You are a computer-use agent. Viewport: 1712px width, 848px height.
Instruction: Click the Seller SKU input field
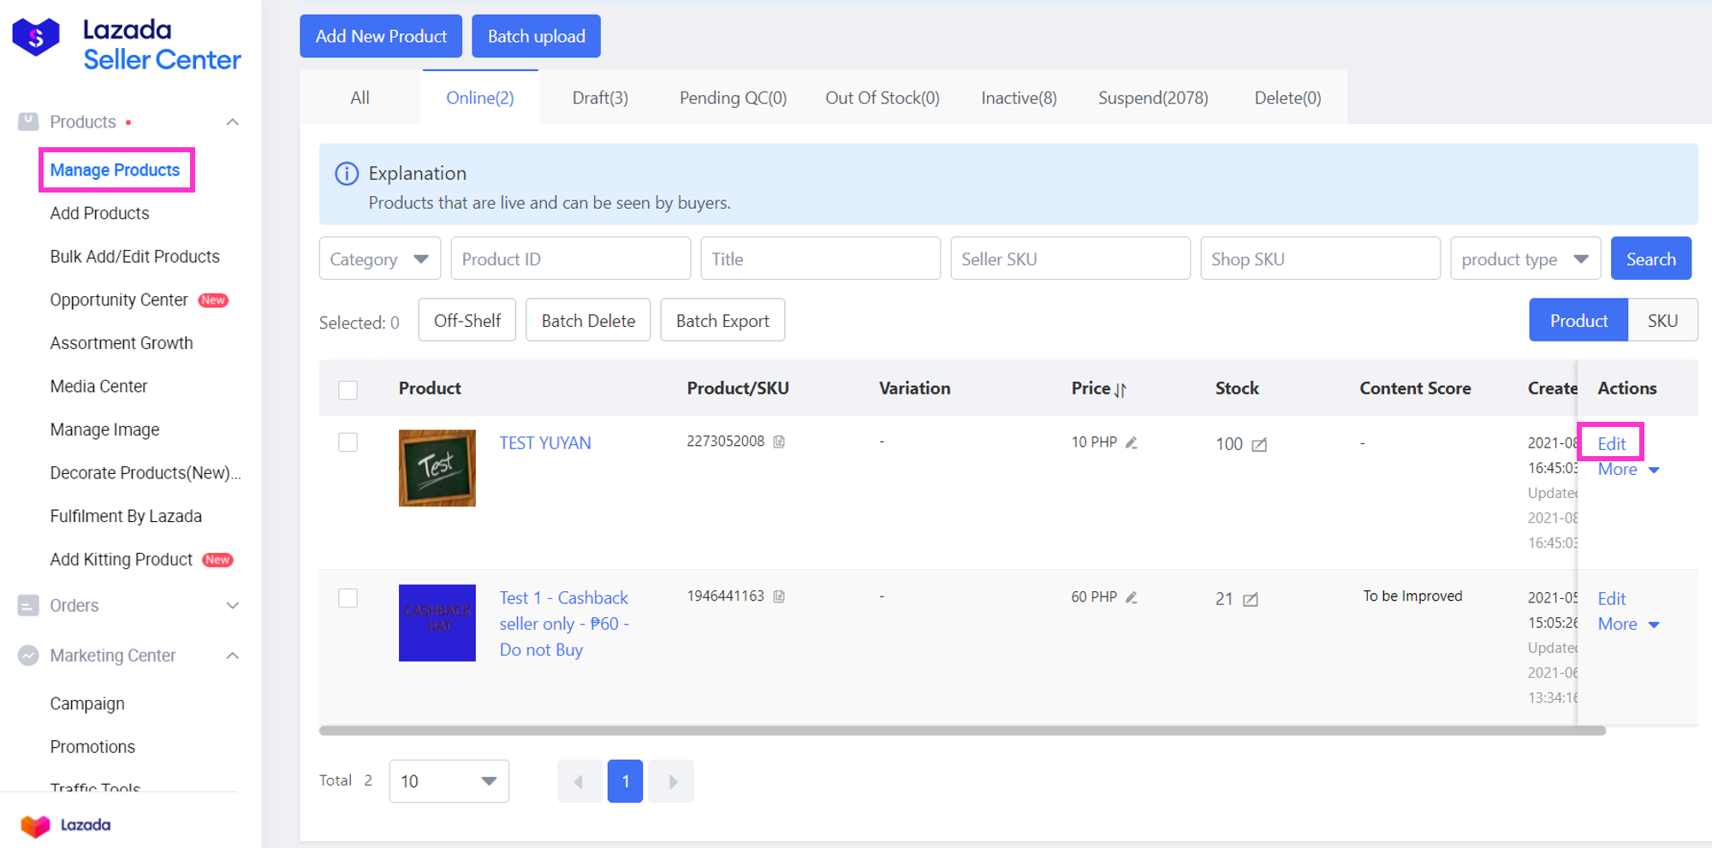1070,258
